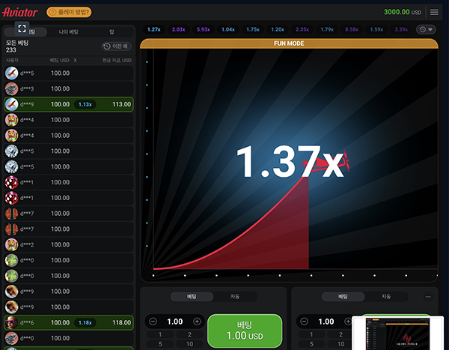Decrease the second panel's bet with minus

pos(304,321)
